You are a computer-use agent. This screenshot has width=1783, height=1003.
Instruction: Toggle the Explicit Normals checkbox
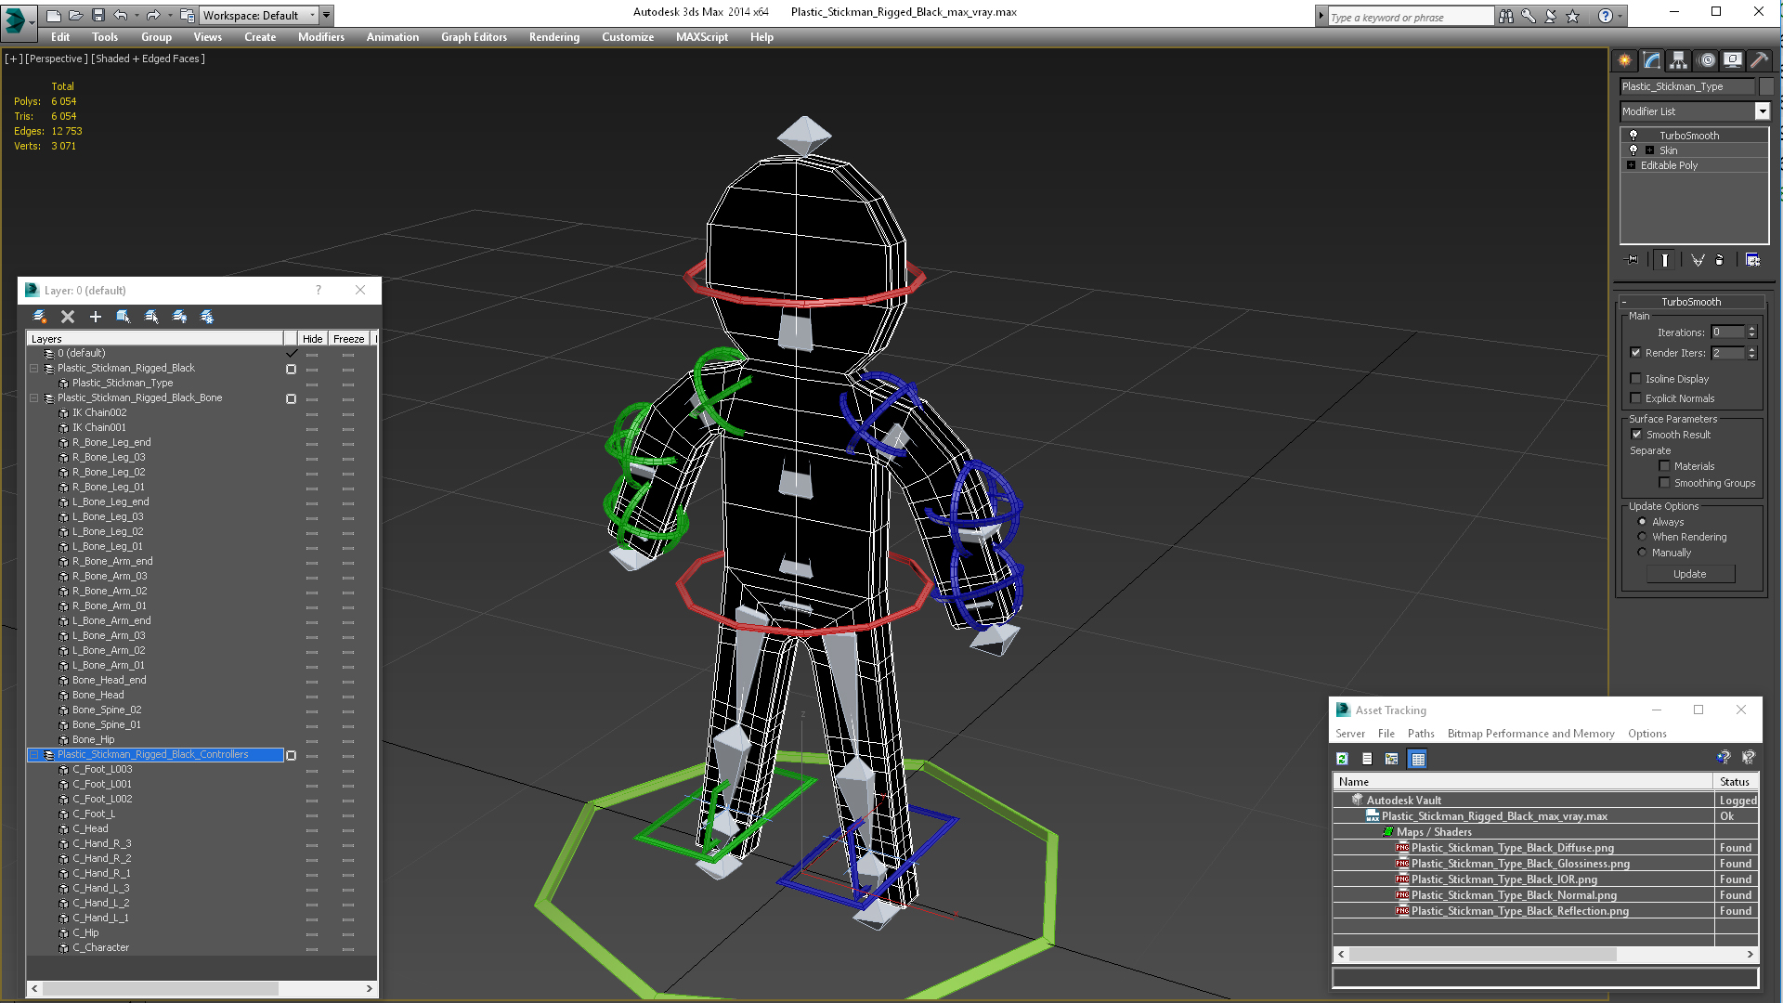[x=1636, y=398]
